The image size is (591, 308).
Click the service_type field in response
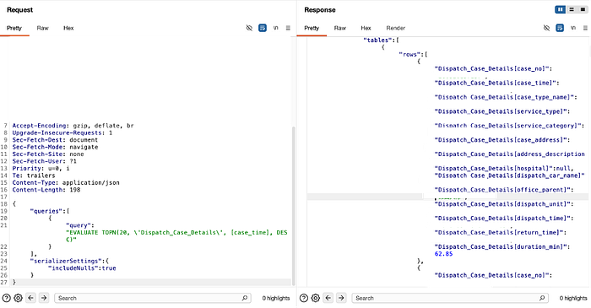click(x=502, y=111)
